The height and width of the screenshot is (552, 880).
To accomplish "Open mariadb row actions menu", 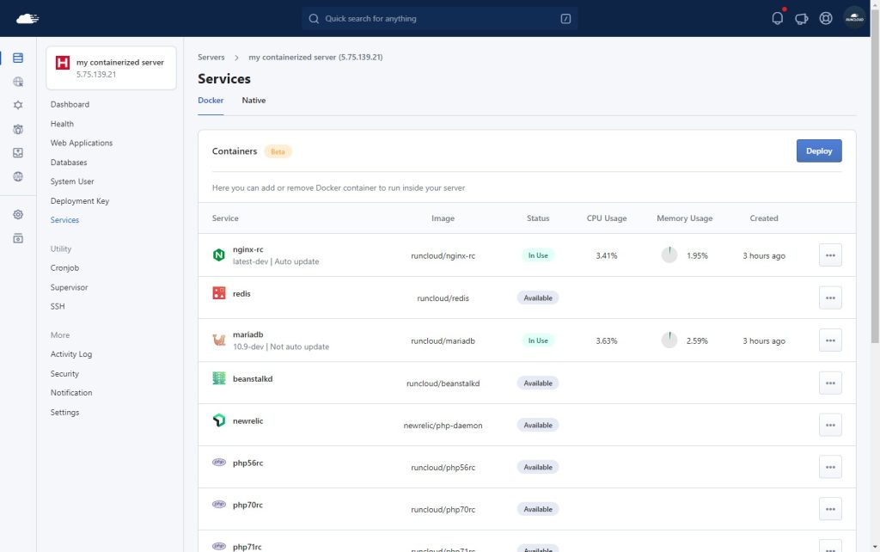I will 830,340.
